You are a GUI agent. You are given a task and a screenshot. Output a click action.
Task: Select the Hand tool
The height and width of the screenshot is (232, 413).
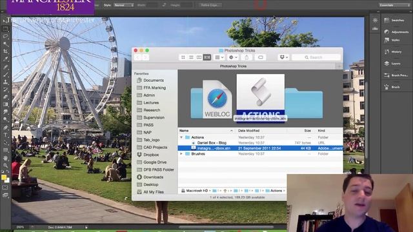coord(5,158)
